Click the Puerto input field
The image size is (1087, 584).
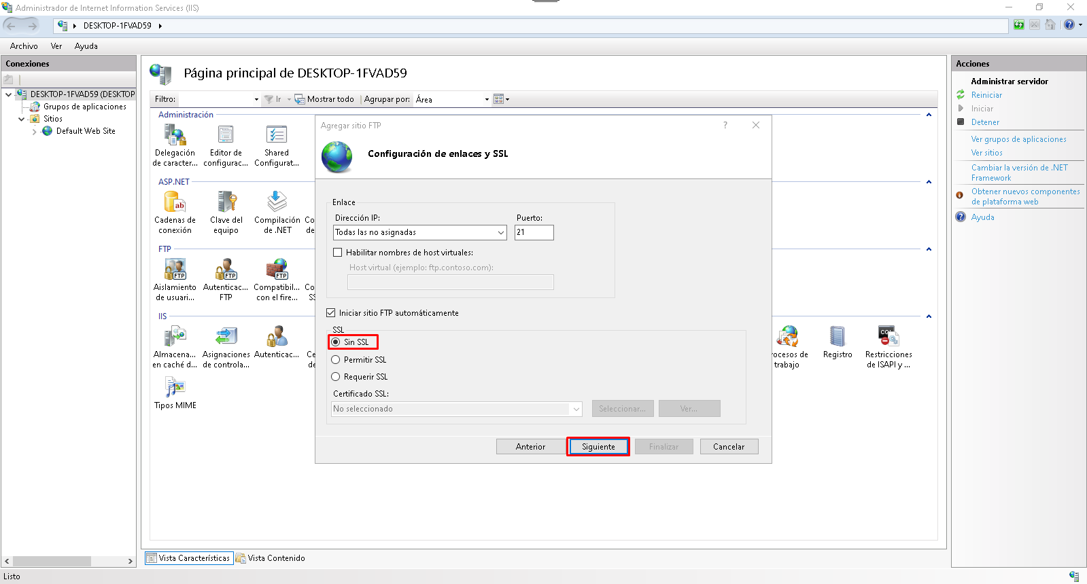[x=534, y=233]
